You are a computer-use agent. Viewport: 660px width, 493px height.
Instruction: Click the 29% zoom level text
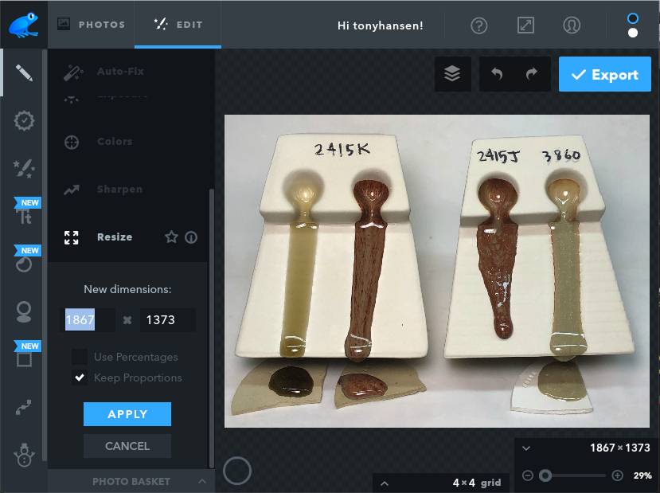pyautogui.click(x=642, y=475)
